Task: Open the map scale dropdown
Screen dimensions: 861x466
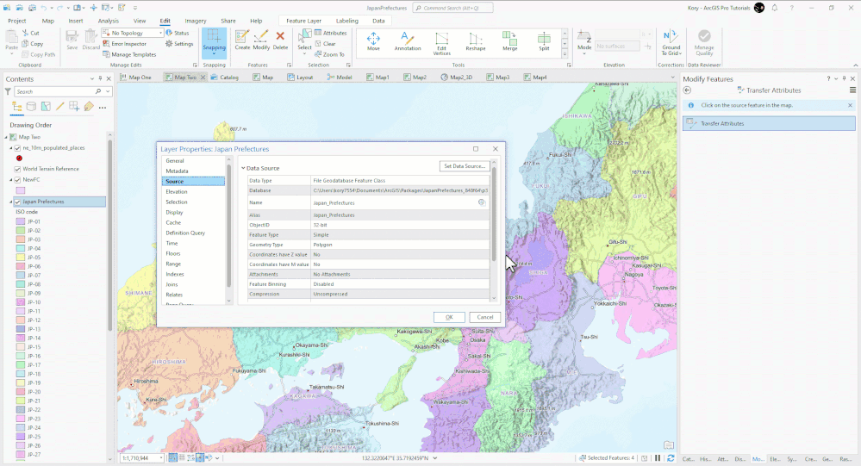Action: click(160, 458)
